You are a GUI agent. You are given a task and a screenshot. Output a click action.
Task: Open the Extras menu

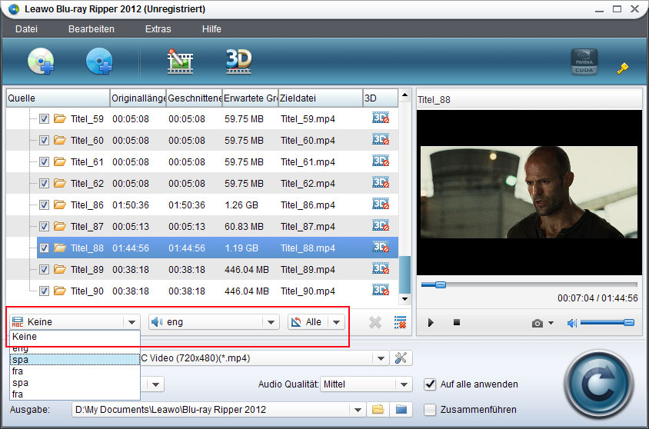158,29
